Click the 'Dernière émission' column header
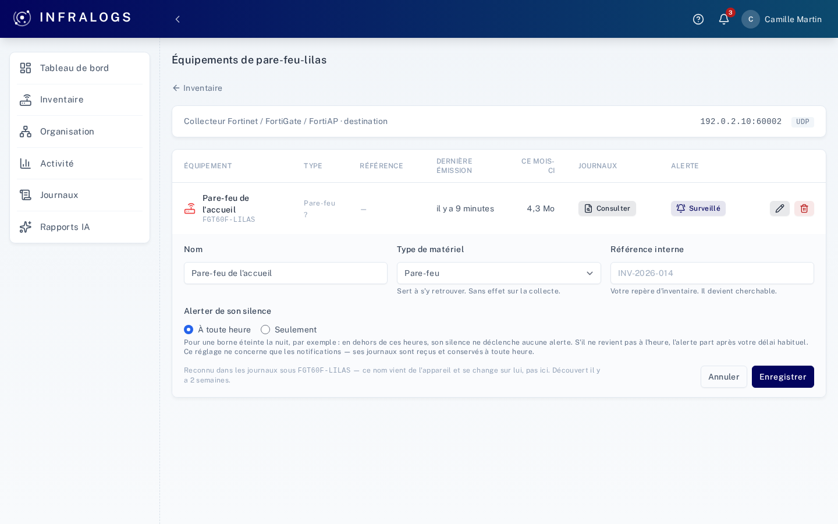Viewport: 838px width, 524px height. click(454, 166)
